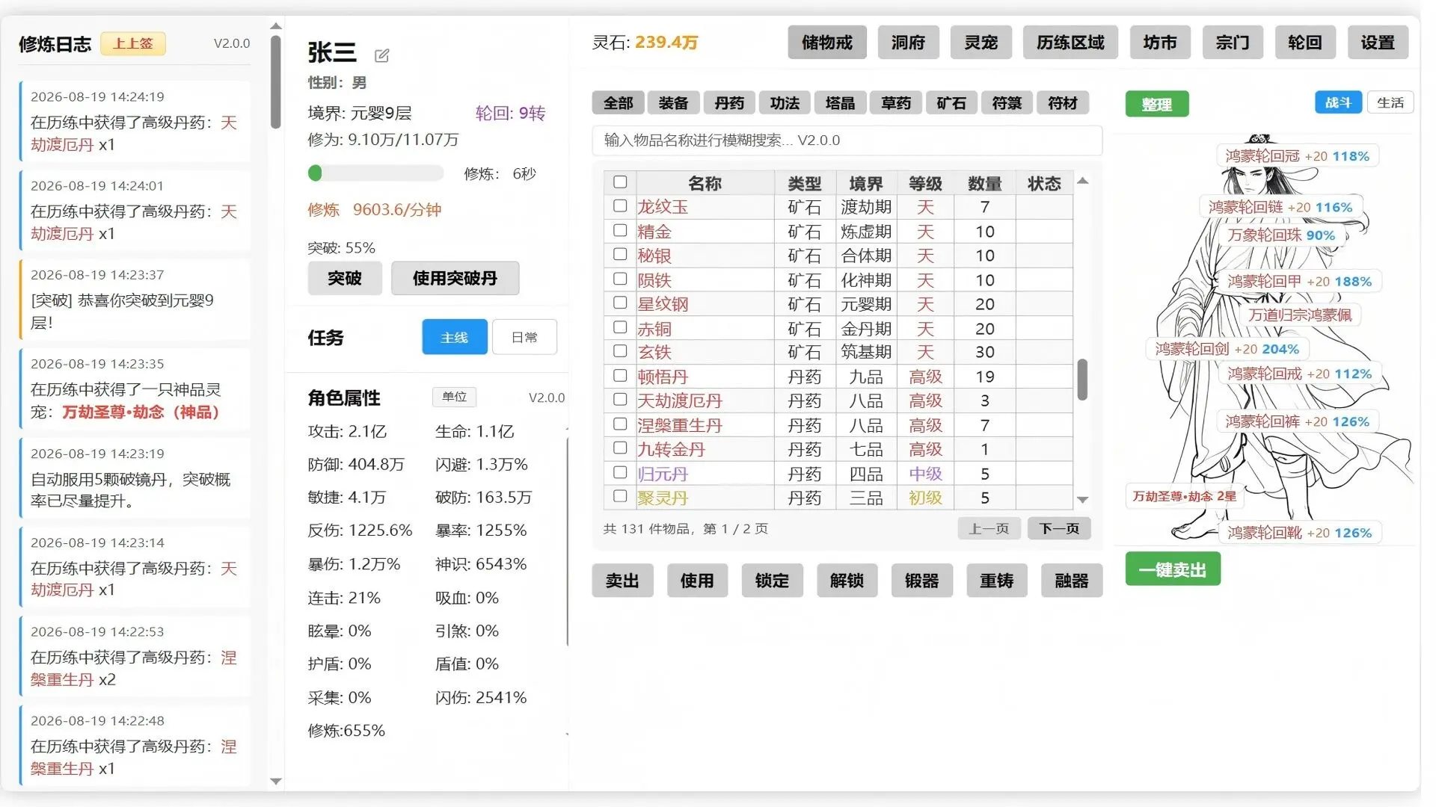
Task: Click the 下一页 pagination button
Action: 1059,528
